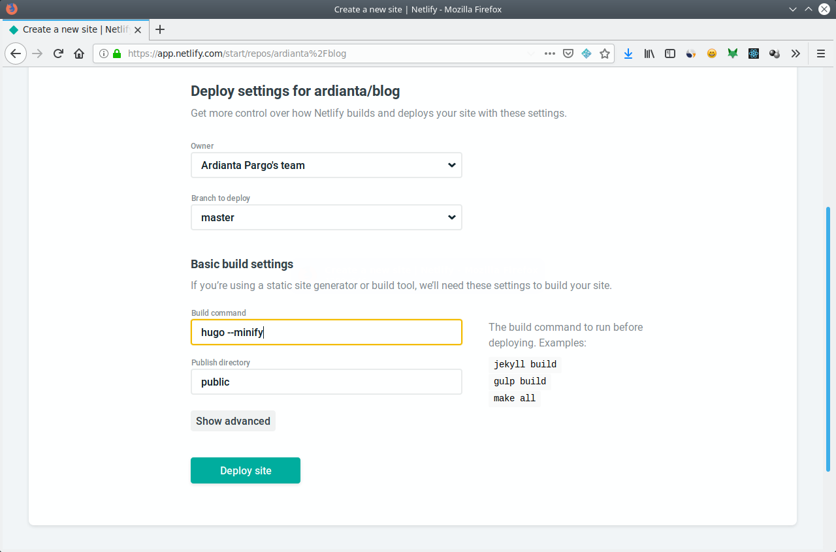This screenshot has height=552, width=836.
Task: Open the Library bookshelf icon
Action: coord(649,54)
